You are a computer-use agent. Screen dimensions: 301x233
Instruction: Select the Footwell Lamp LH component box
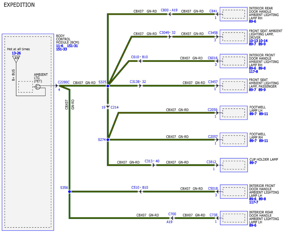click(234, 113)
